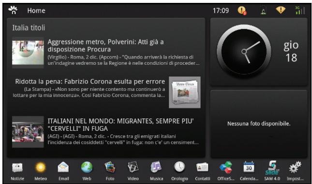Open the Contatti contacts app
Viewport: 312px width, 184px height.
click(202, 168)
